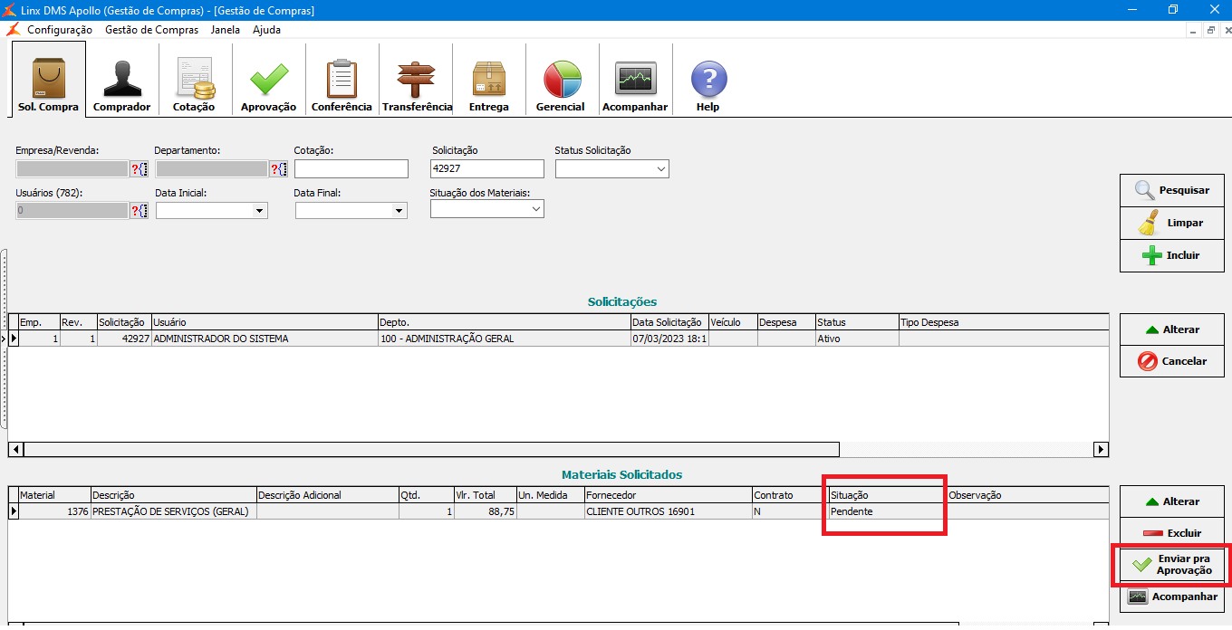Open the Help question mark icon
This screenshot has width=1232, height=630.
[x=708, y=80]
